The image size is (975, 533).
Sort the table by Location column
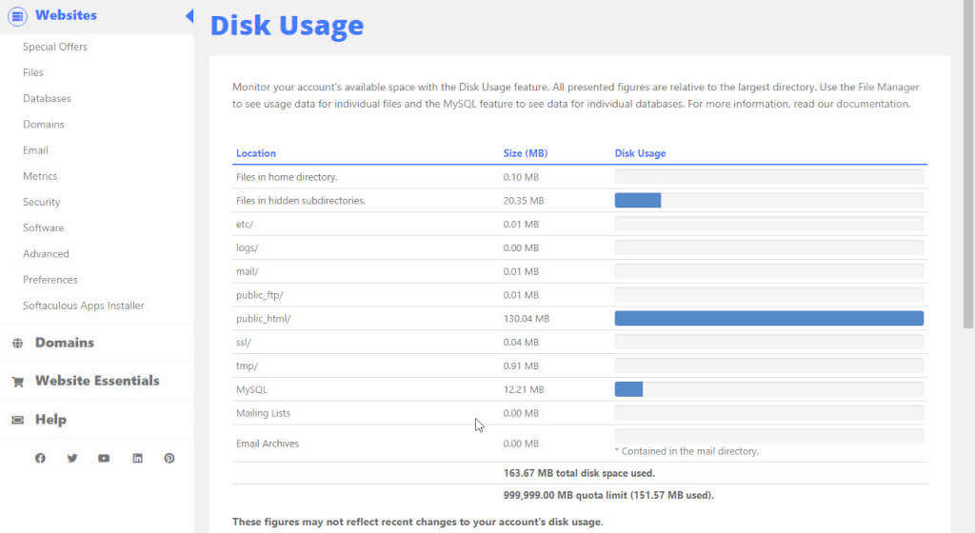pyautogui.click(x=255, y=153)
